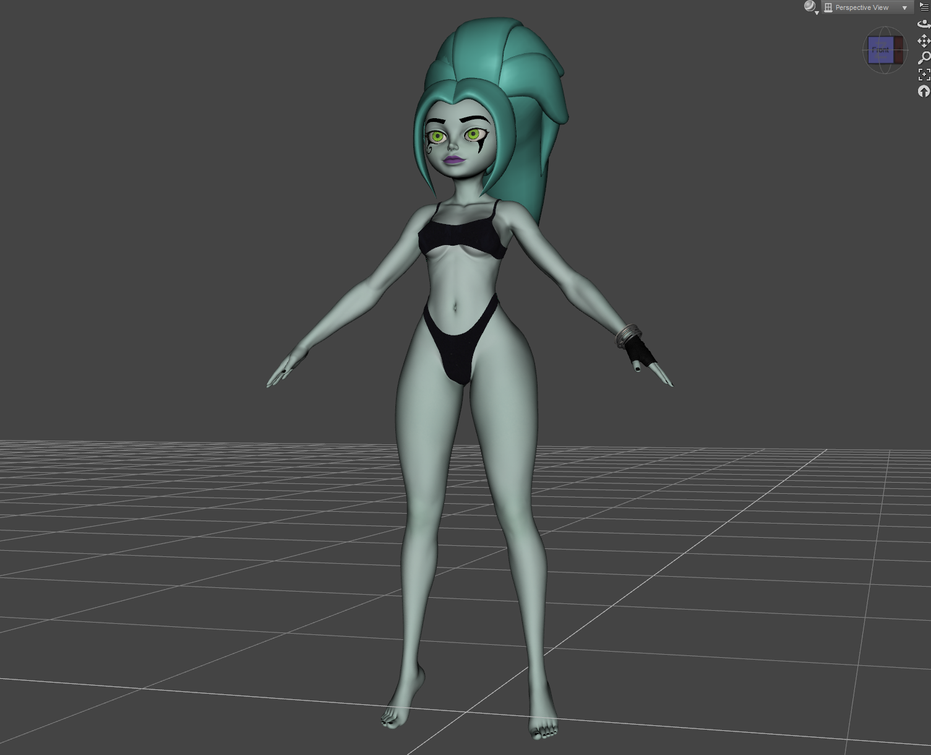Select the pan camera arrows control
Viewport: 931px width, 755px height.
924,41
